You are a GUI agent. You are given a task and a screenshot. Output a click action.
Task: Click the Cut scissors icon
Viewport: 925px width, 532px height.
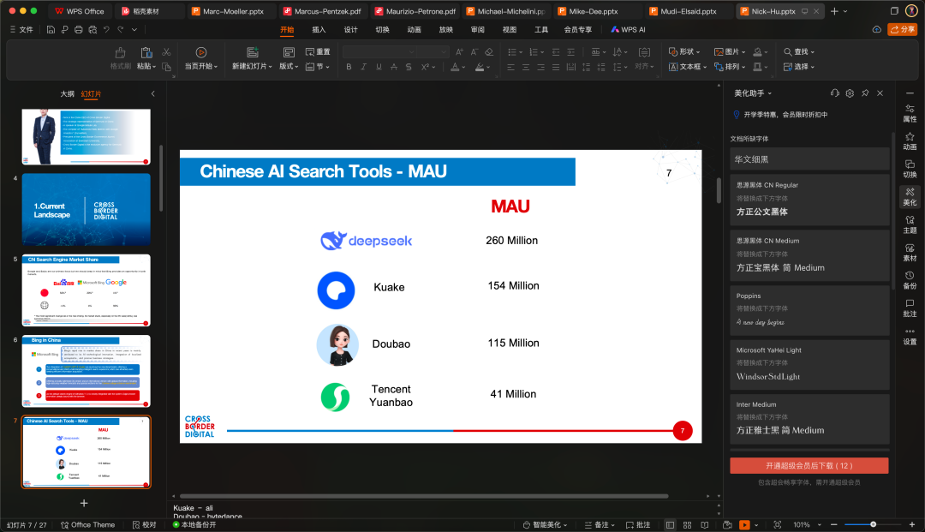click(166, 52)
